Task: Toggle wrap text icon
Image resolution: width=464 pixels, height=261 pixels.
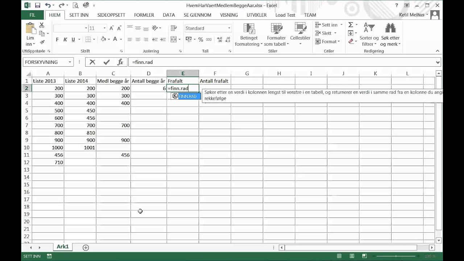Action: click(173, 28)
